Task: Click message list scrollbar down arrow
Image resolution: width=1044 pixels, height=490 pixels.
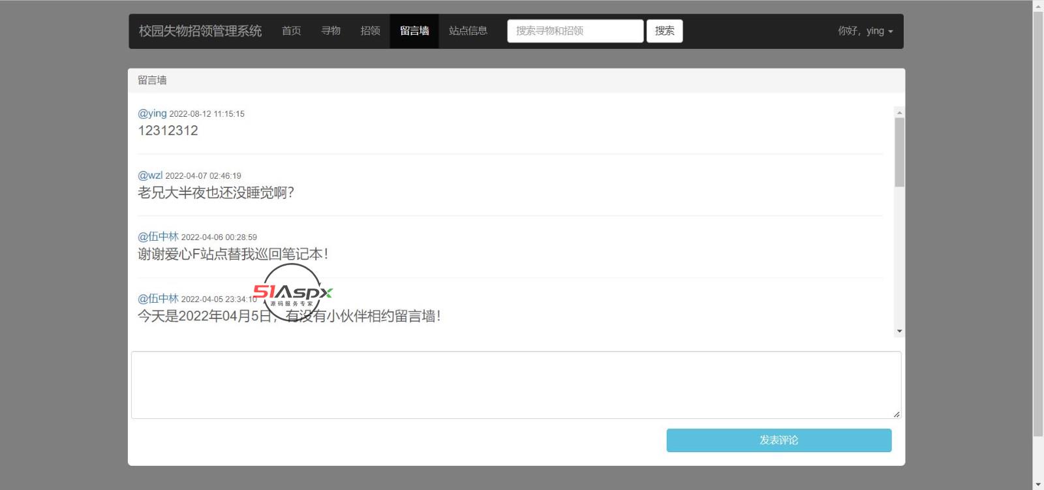Action: (899, 331)
